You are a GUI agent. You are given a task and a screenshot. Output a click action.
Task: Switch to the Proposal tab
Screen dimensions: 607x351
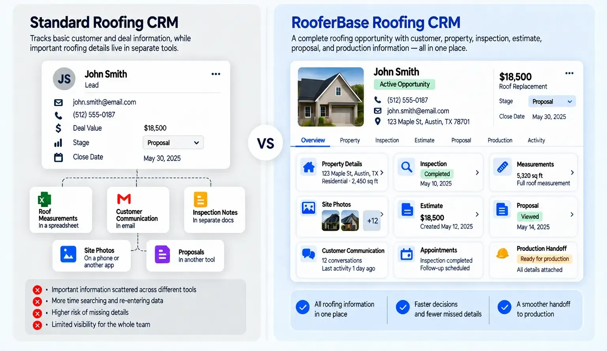coord(461,140)
